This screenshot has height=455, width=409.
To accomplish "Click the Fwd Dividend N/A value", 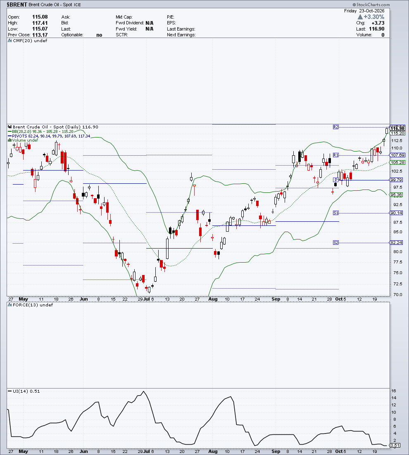I will click(x=150, y=23).
